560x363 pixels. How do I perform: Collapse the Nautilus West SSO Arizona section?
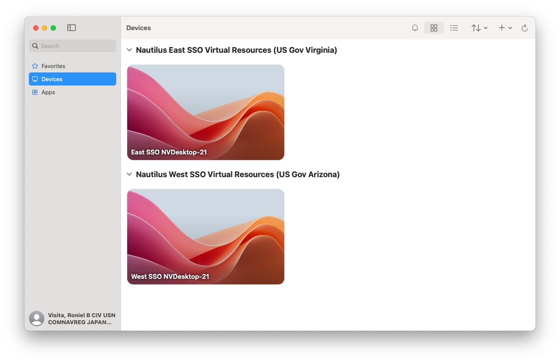pyautogui.click(x=129, y=174)
